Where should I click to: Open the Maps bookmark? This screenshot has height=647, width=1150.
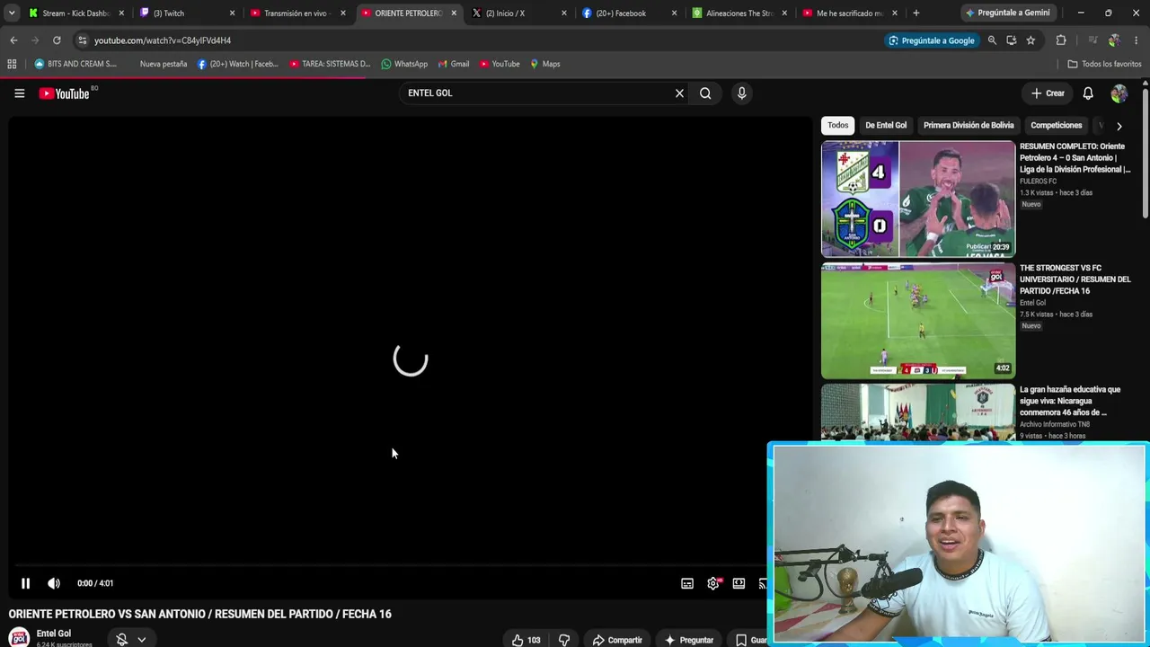[x=544, y=64]
